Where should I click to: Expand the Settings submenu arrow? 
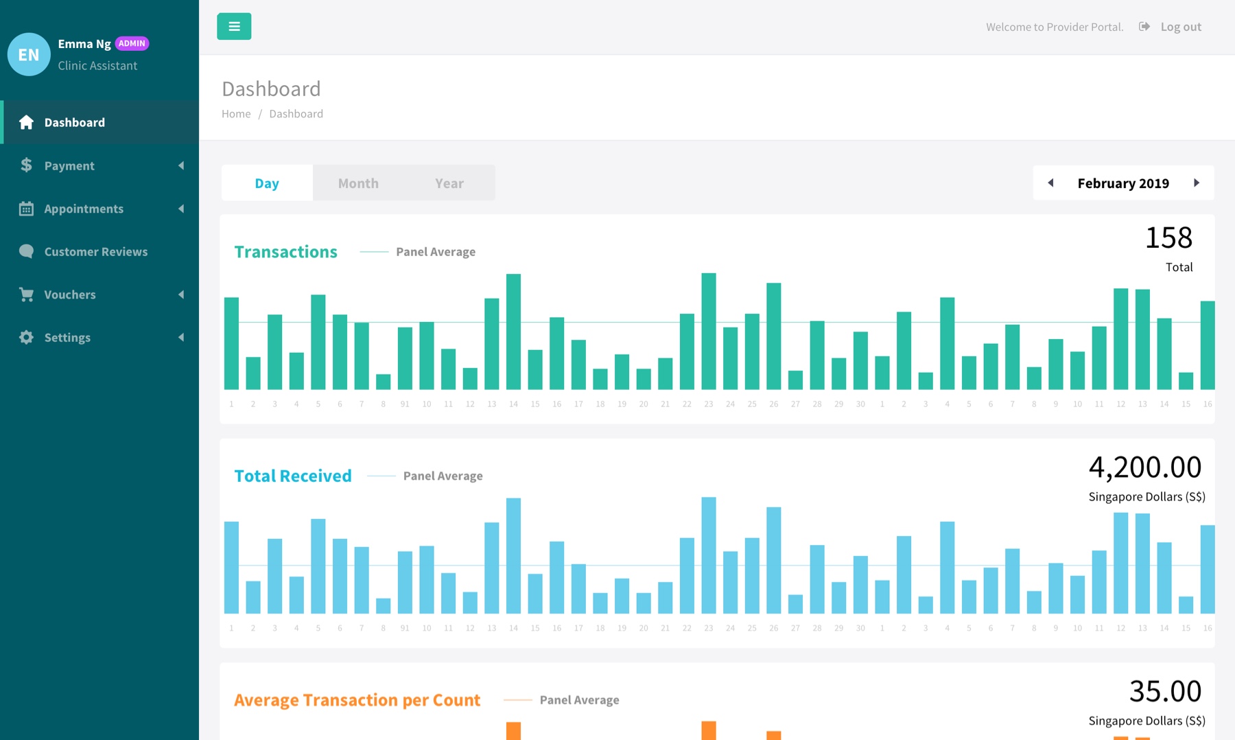pyautogui.click(x=181, y=337)
